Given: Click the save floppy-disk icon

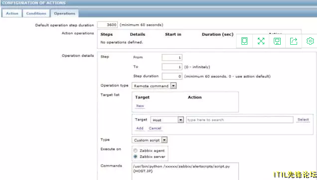Looking at the screenshot, I should click(x=277, y=41).
